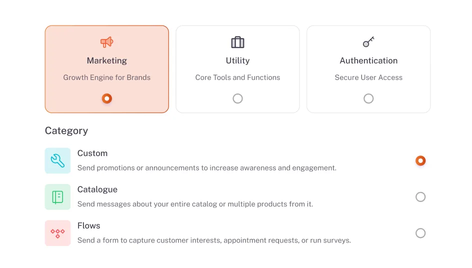The image size is (472, 268).
Task: Choose the Utility radio button
Action: coord(237,98)
